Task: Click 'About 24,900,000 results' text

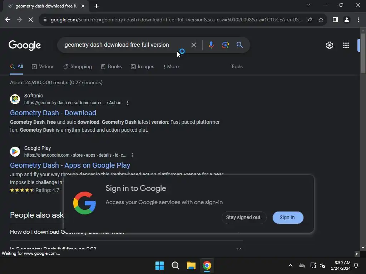Action: [56, 82]
